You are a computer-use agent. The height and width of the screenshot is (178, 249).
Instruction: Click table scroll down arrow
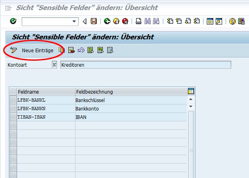191,106
